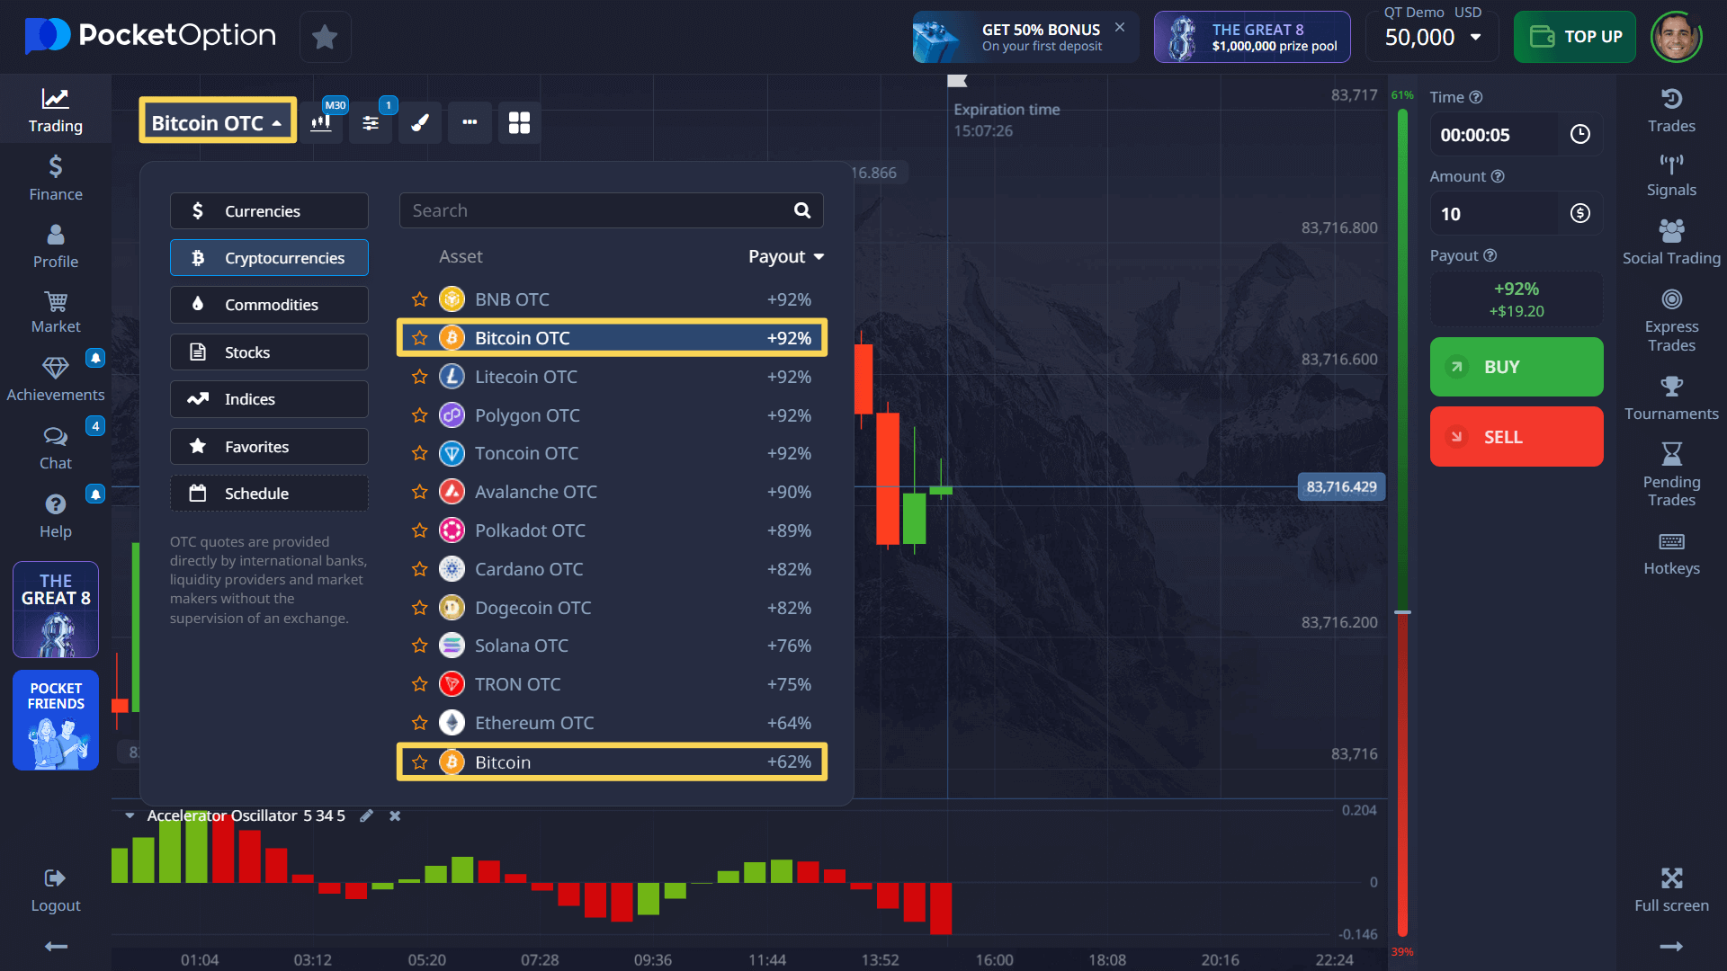
Task: Click the trader sentiment vertical bar
Action: tap(1402, 521)
